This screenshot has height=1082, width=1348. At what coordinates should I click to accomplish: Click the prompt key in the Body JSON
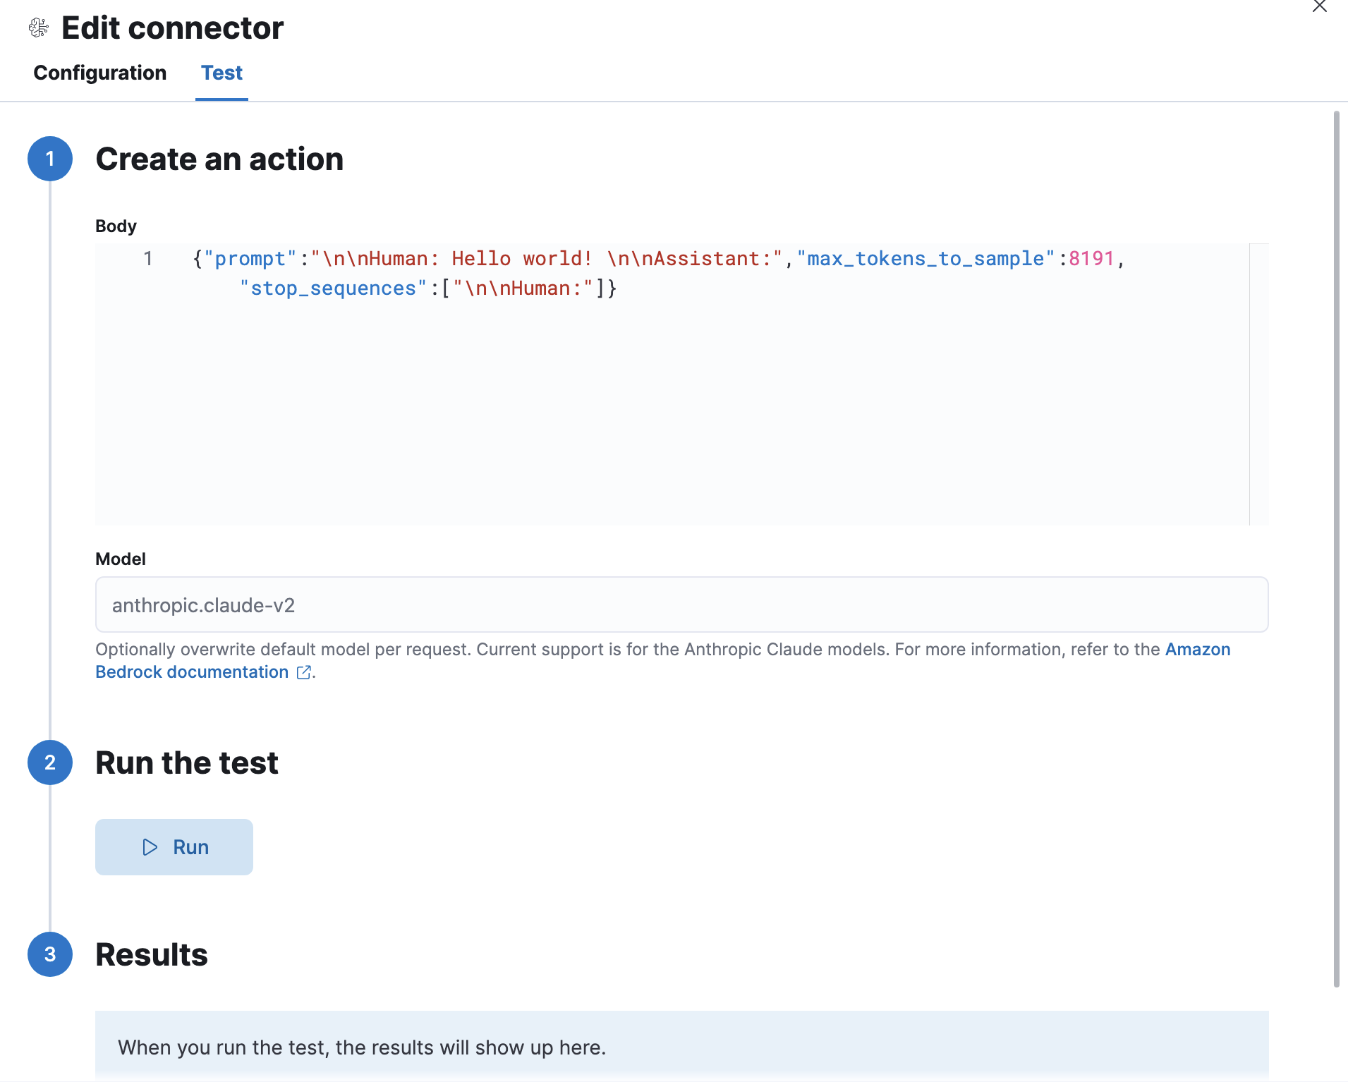pyautogui.click(x=251, y=258)
